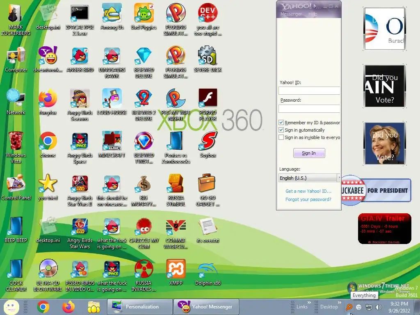The height and width of the screenshot is (315, 420).
Task: Activate Yahoo! Messenger taskbar button
Action: (x=206, y=307)
